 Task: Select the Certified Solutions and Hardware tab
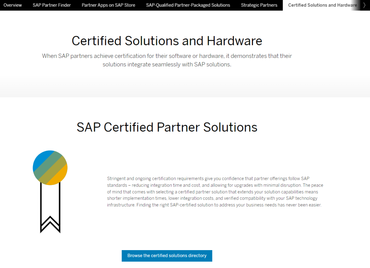point(323,5)
